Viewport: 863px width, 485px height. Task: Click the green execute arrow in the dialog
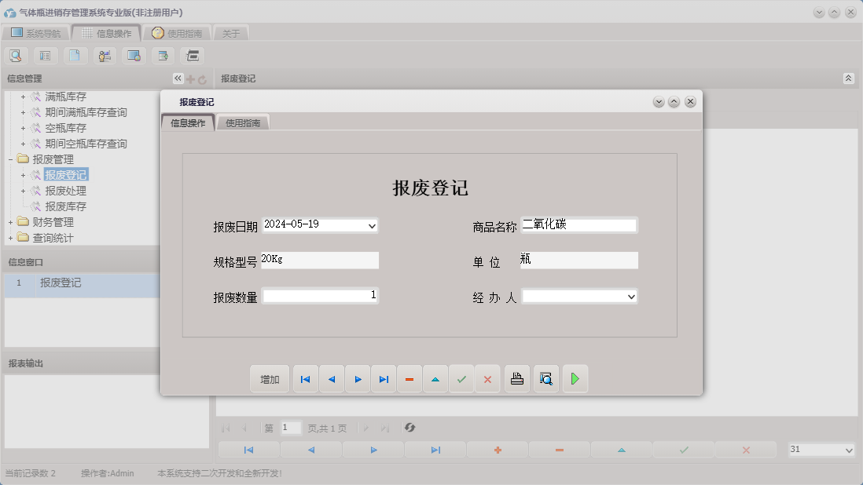point(575,378)
